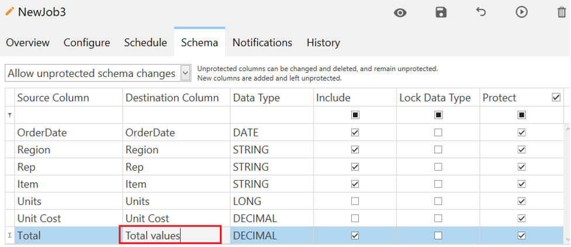Save the job with the floppy disk icon
Image resolution: width=571 pixels, height=247 pixels.
441,13
